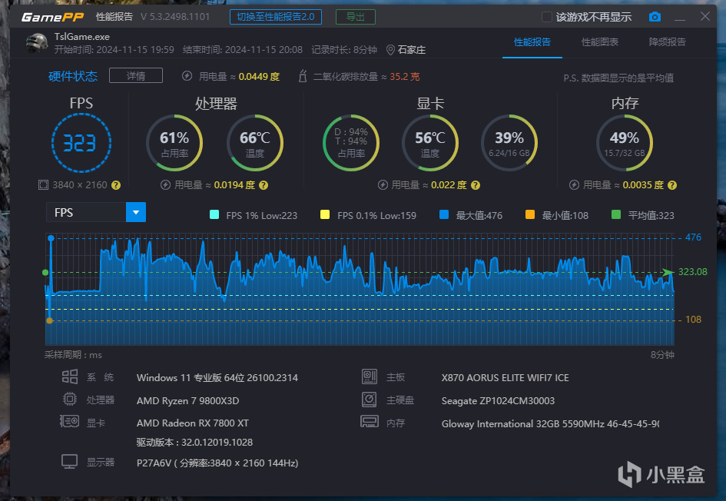This screenshot has height=501, width=726.
Task: Click the lightning icon before total 用电量
Action: 187,76
